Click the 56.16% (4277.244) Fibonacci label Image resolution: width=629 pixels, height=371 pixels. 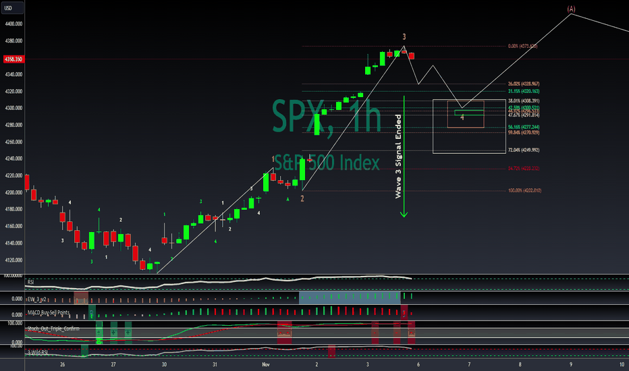click(524, 127)
